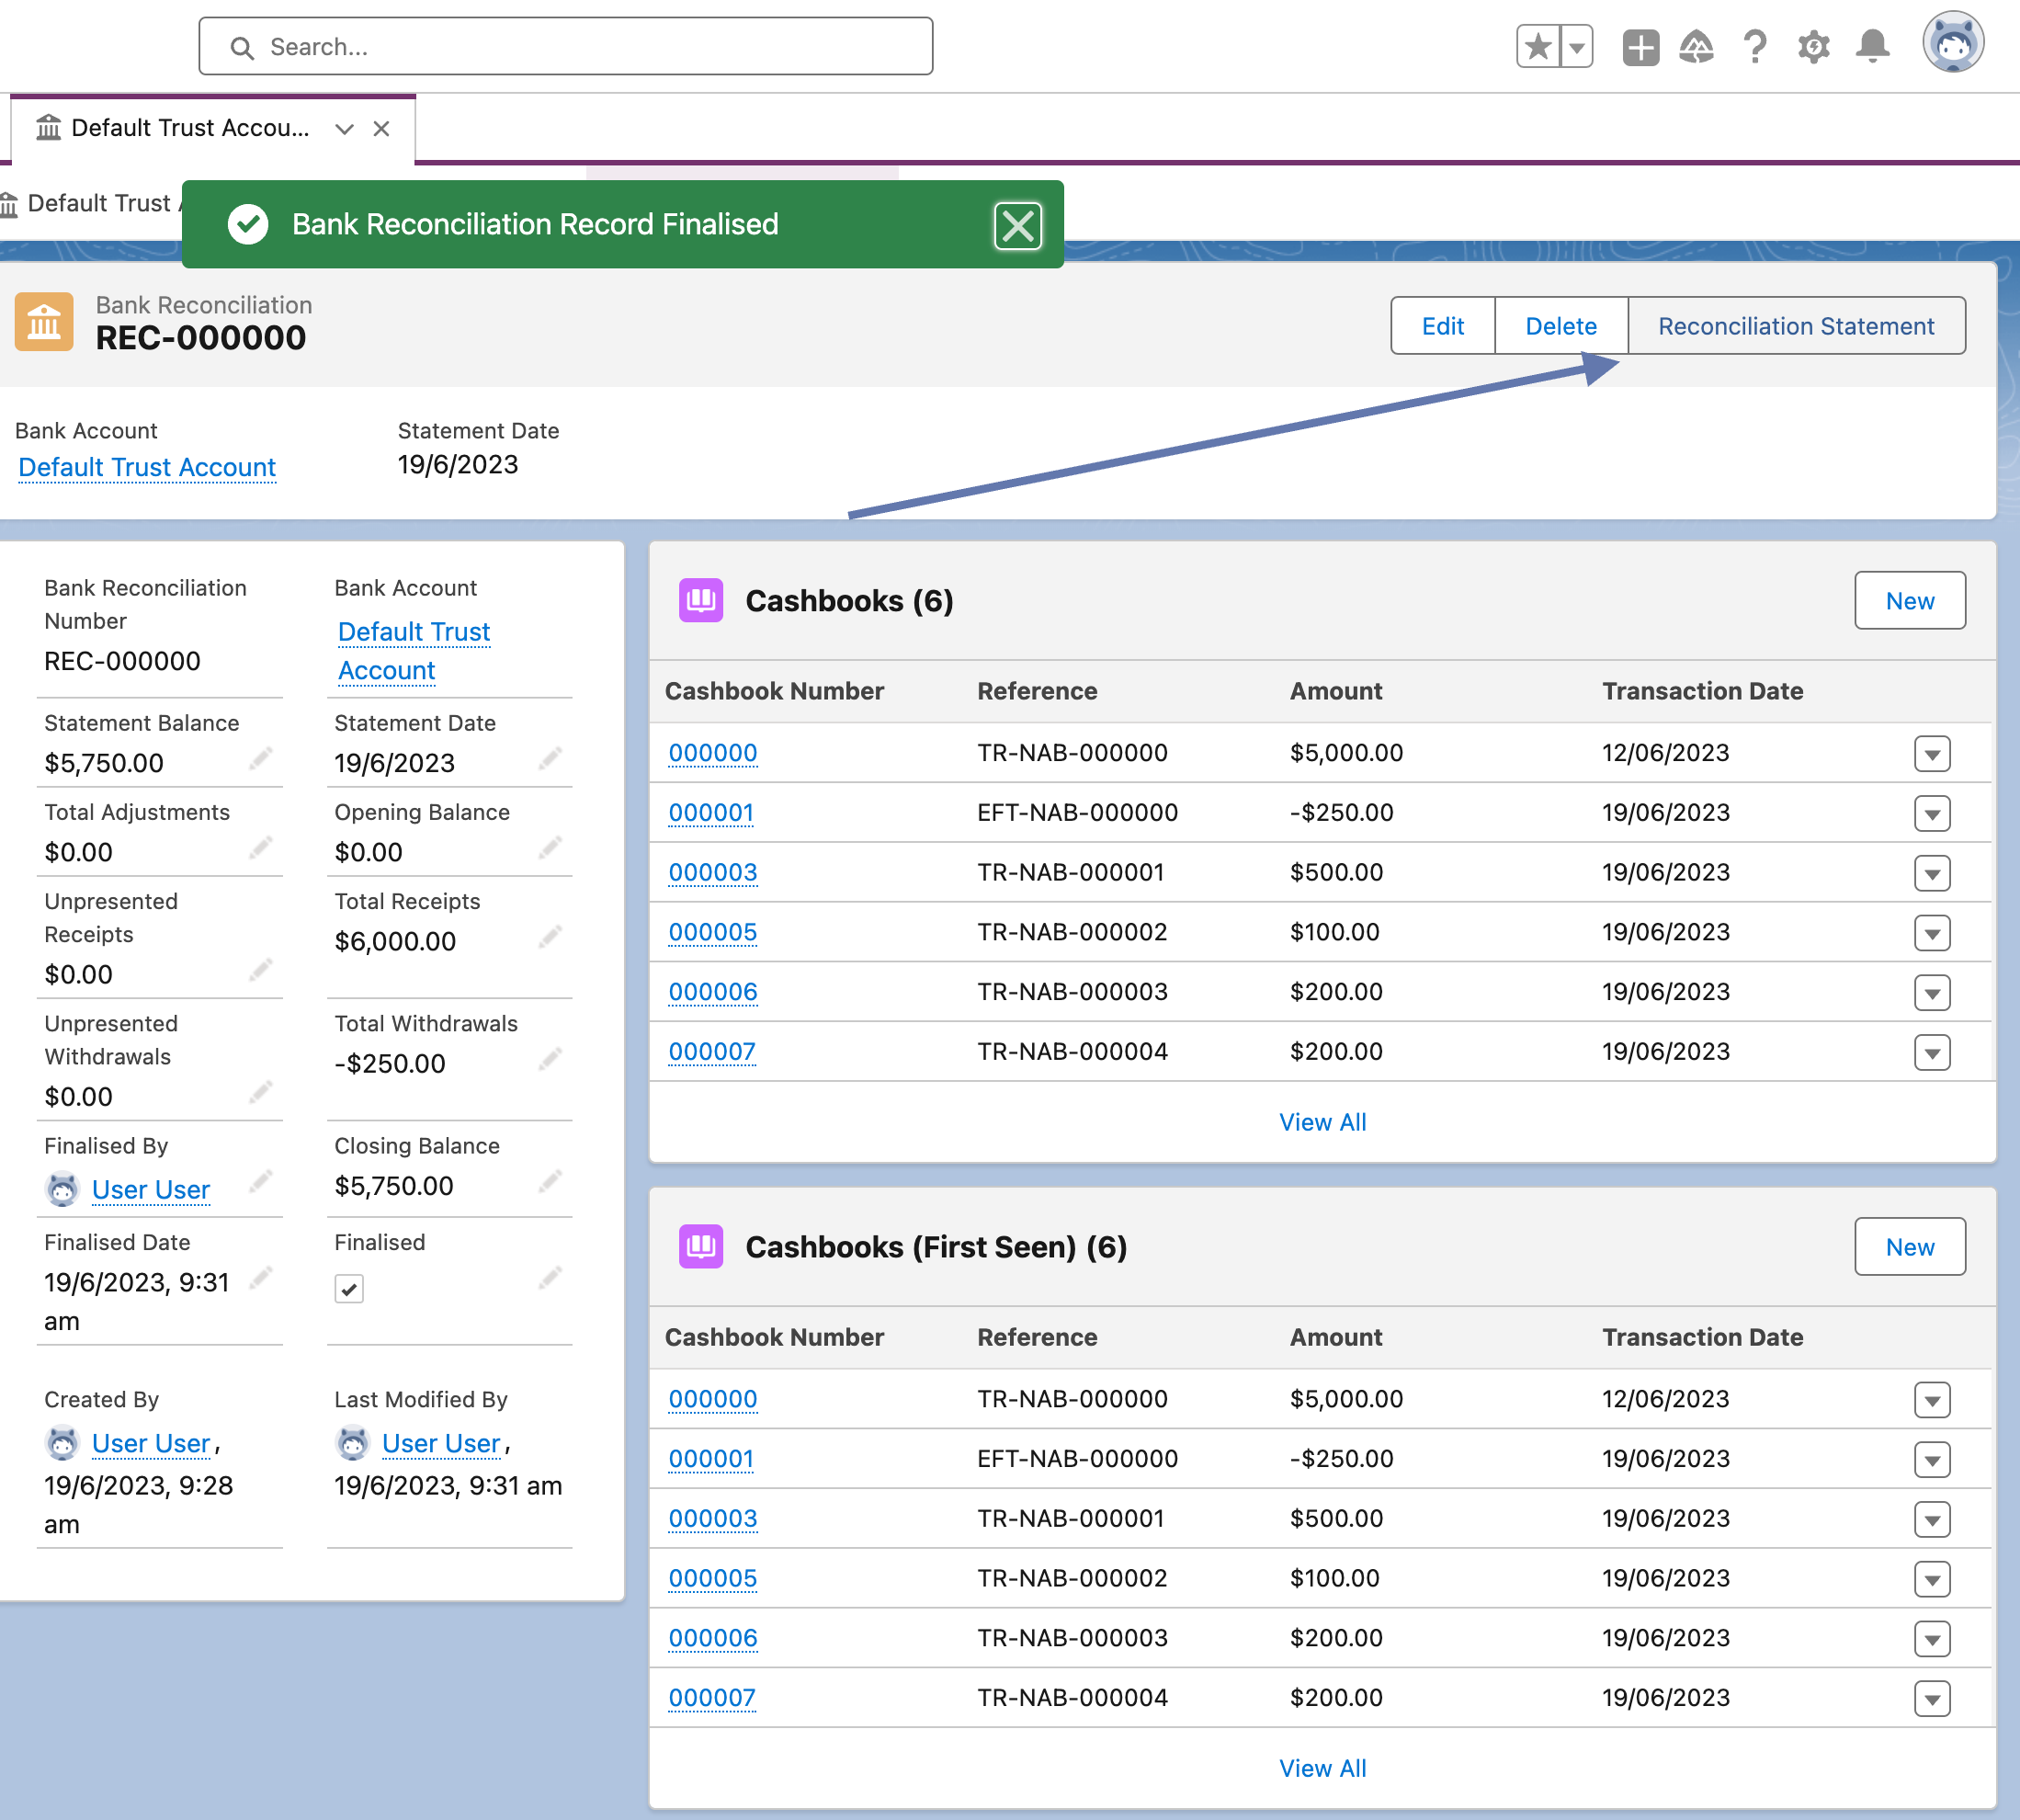The image size is (2020, 1820).
Task: Open row actions for First Seen entry 000006
Action: click(1932, 1639)
